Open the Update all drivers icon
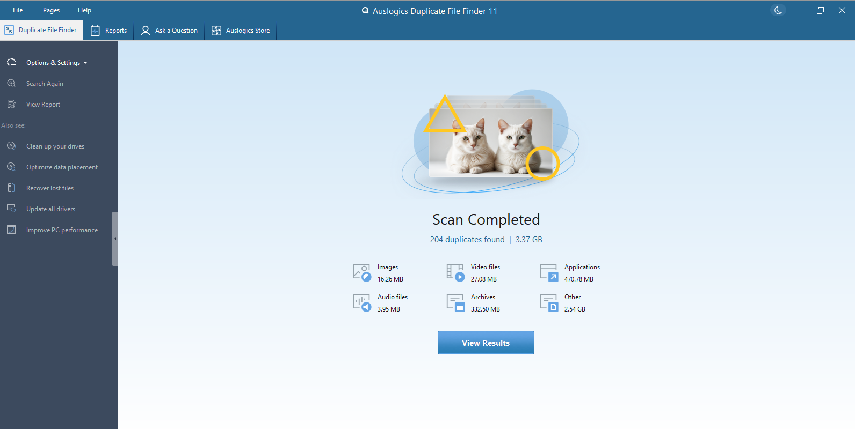 click(11, 209)
